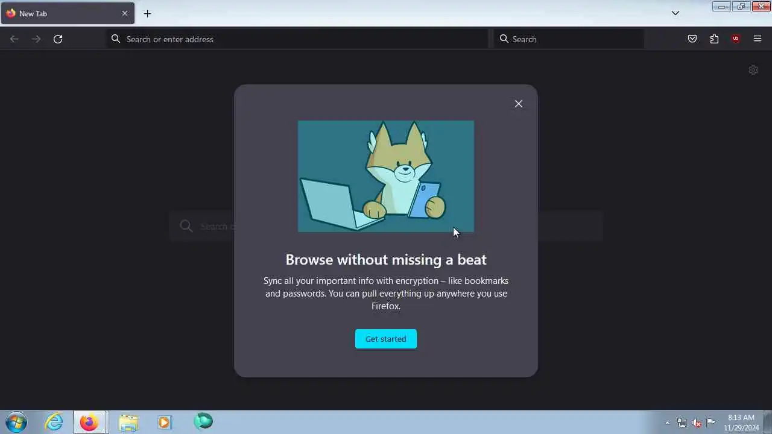Focus the Search or enter address bar
772x434 pixels.
click(297, 39)
